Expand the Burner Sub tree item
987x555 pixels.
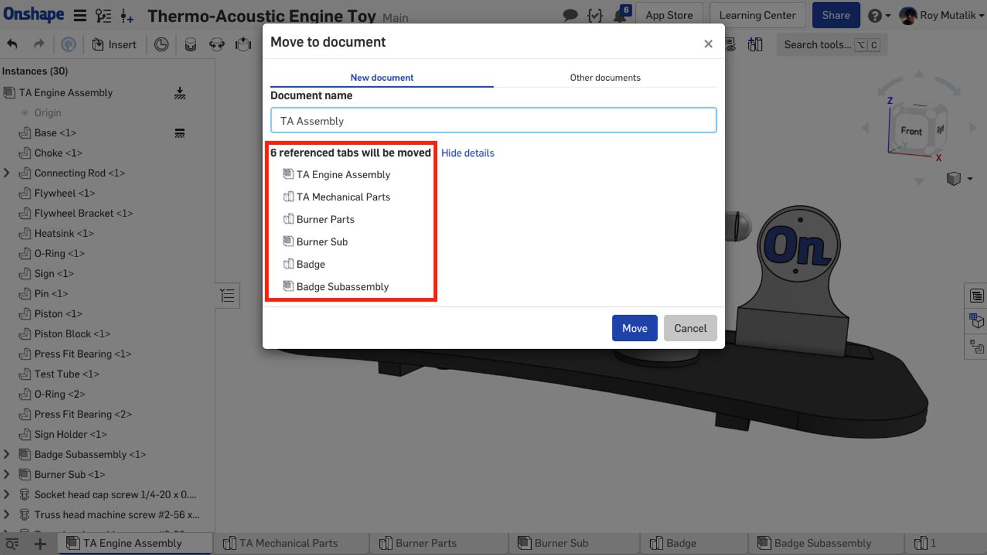7,475
